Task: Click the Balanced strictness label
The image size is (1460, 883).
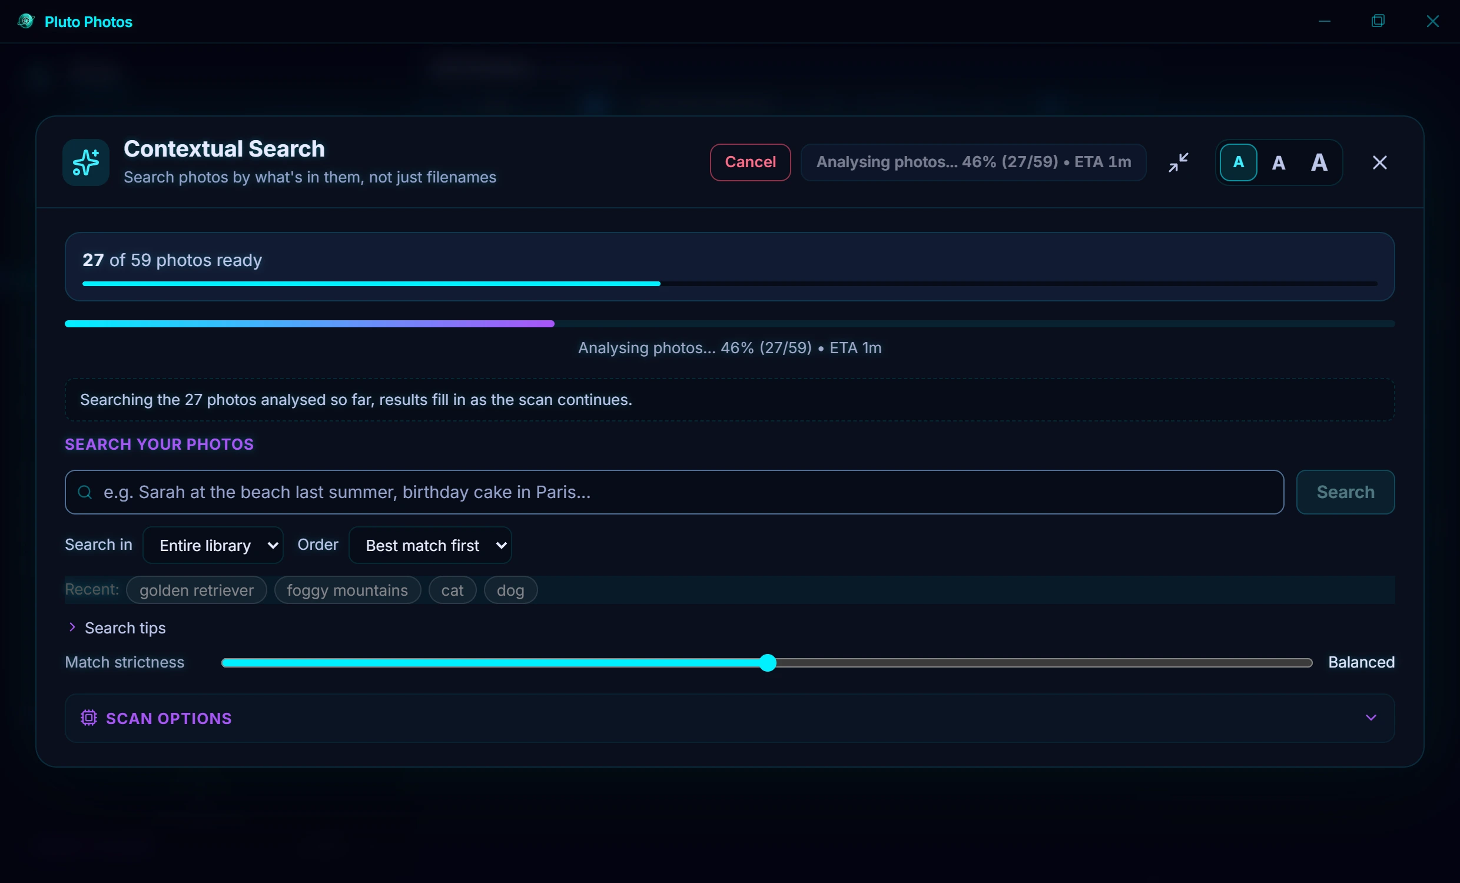Action: (x=1361, y=663)
